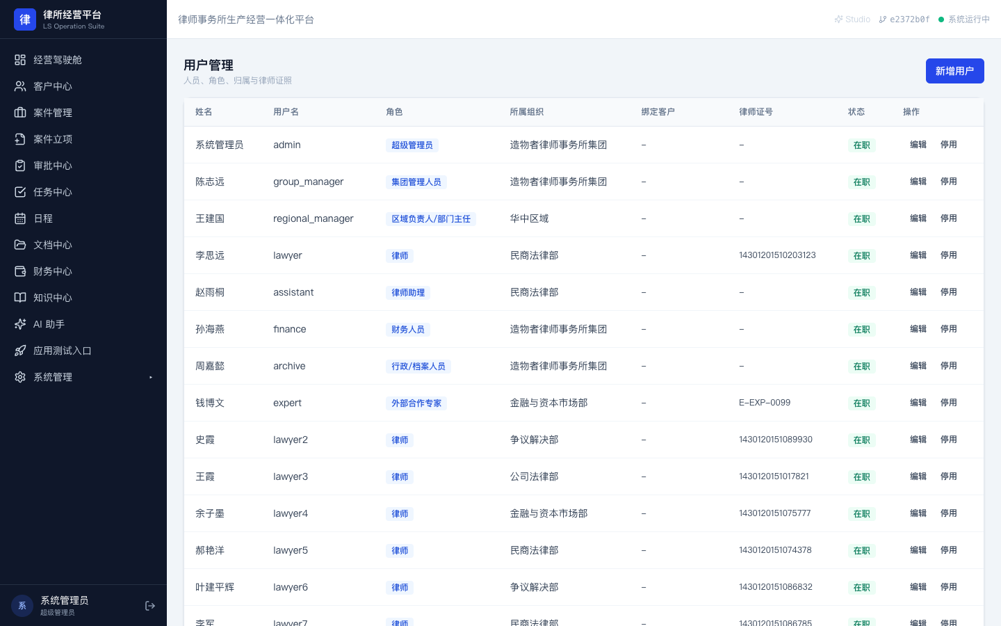Image resolution: width=1001 pixels, height=626 pixels.
Task: Click the E-EXP-0099 license cell
Action: click(765, 403)
